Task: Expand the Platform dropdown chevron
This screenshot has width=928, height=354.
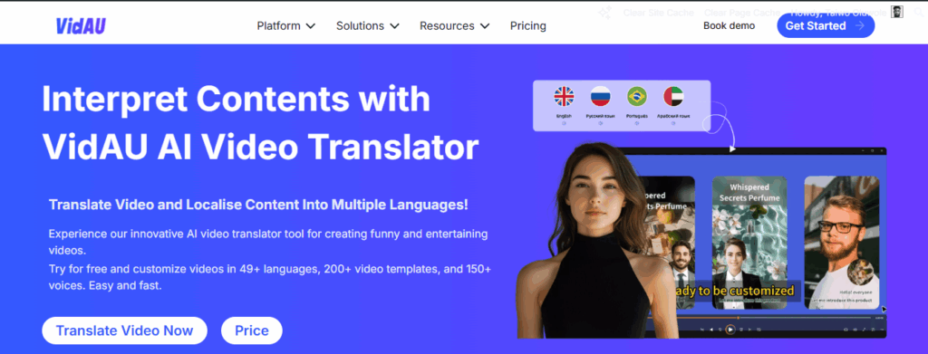Action: coord(310,26)
